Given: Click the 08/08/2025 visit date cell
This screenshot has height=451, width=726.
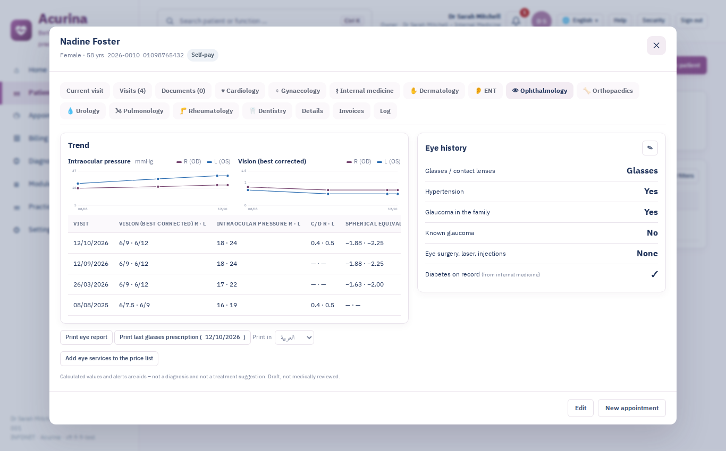Looking at the screenshot, I should [x=91, y=305].
